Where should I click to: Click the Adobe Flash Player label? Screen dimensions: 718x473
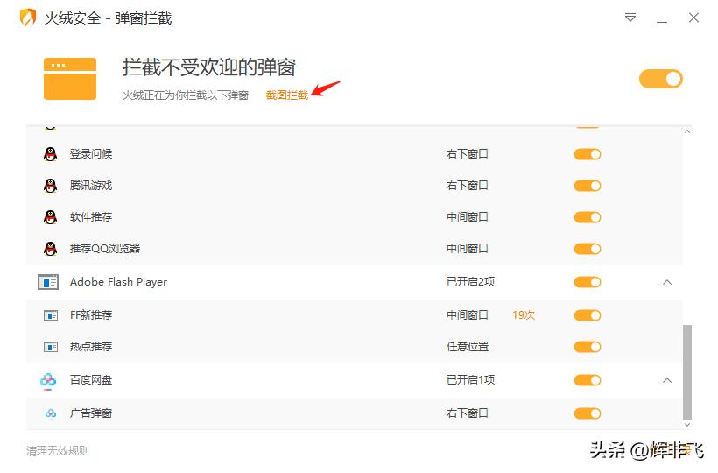coord(118,282)
